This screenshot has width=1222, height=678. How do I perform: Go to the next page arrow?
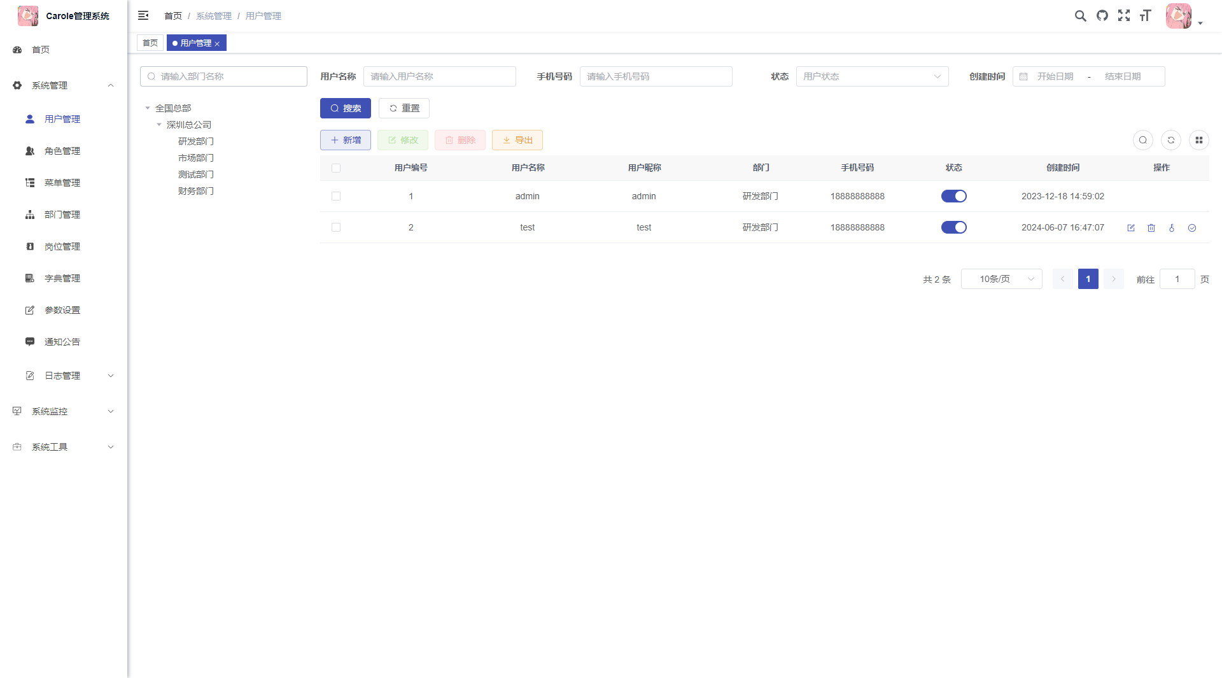tap(1114, 279)
